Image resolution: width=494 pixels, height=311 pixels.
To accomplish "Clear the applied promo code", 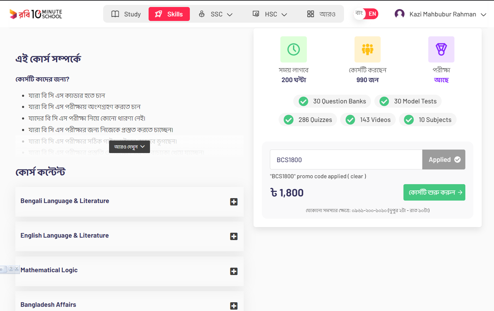I will 357,176.
